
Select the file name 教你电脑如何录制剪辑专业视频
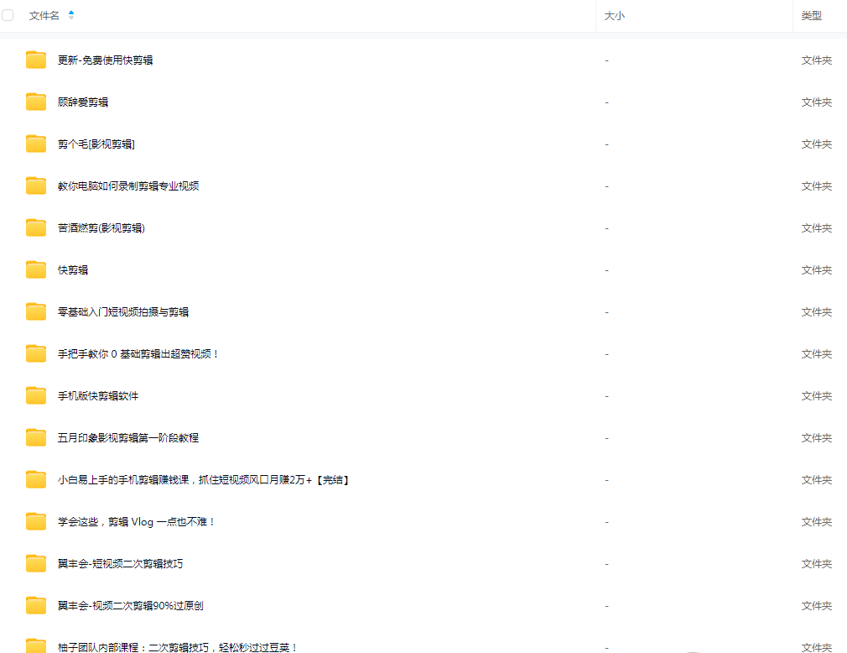tap(128, 186)
